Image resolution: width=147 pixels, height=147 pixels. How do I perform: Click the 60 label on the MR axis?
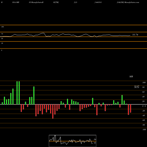[143, 92]
